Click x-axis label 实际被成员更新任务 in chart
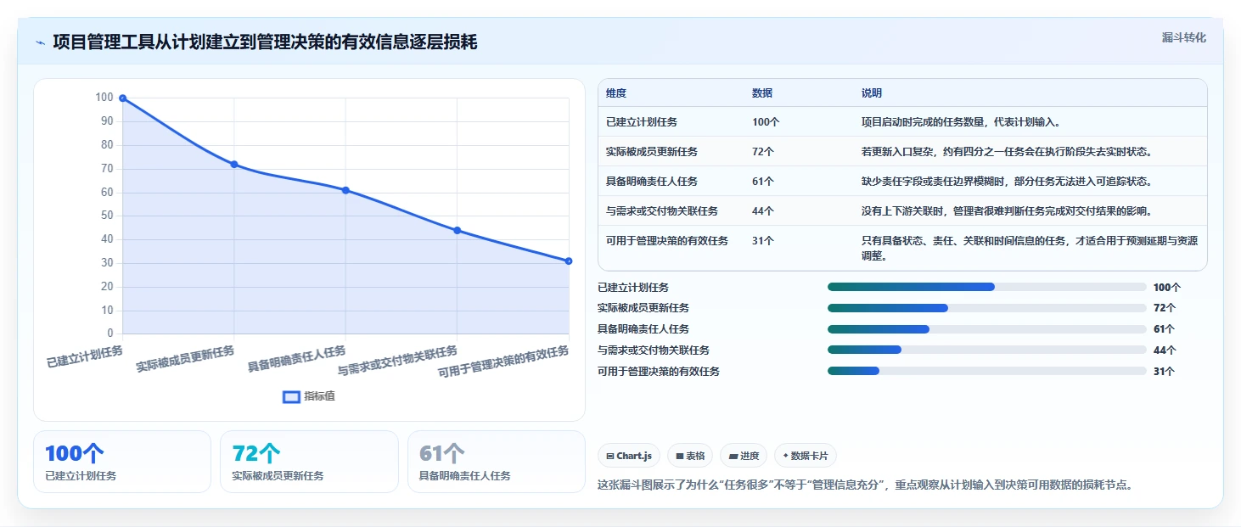The image size is (1241, 527). click(x=185, y=360)
